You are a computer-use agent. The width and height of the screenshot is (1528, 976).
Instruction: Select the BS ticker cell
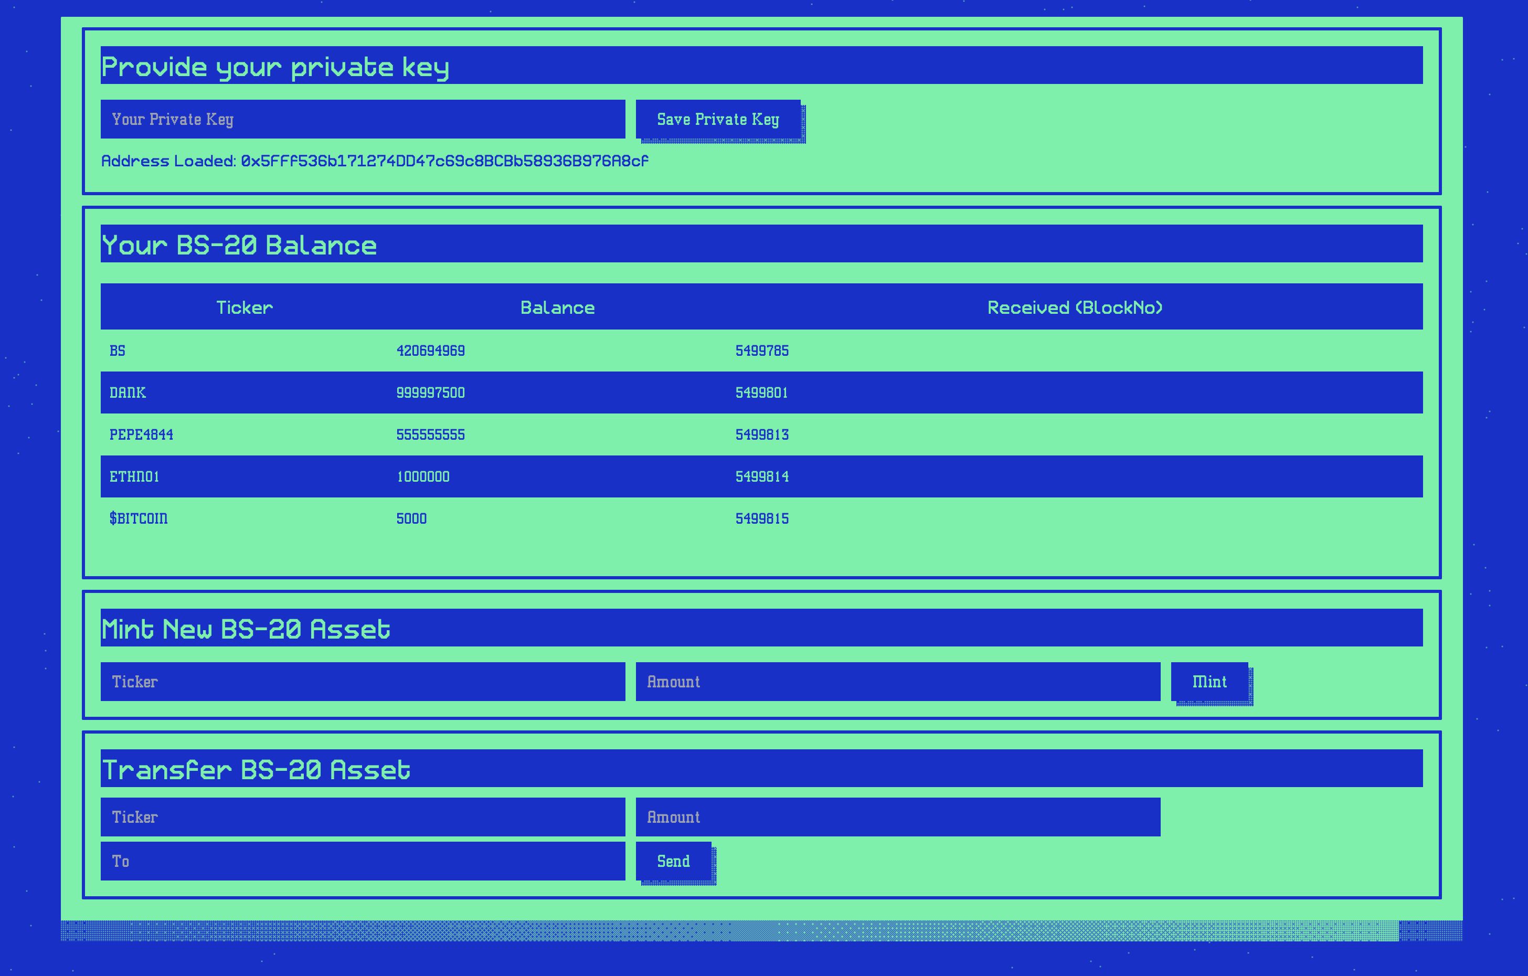(118, 351)
